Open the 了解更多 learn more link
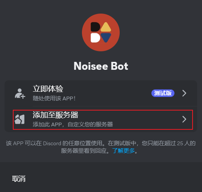 click(123, 151)
